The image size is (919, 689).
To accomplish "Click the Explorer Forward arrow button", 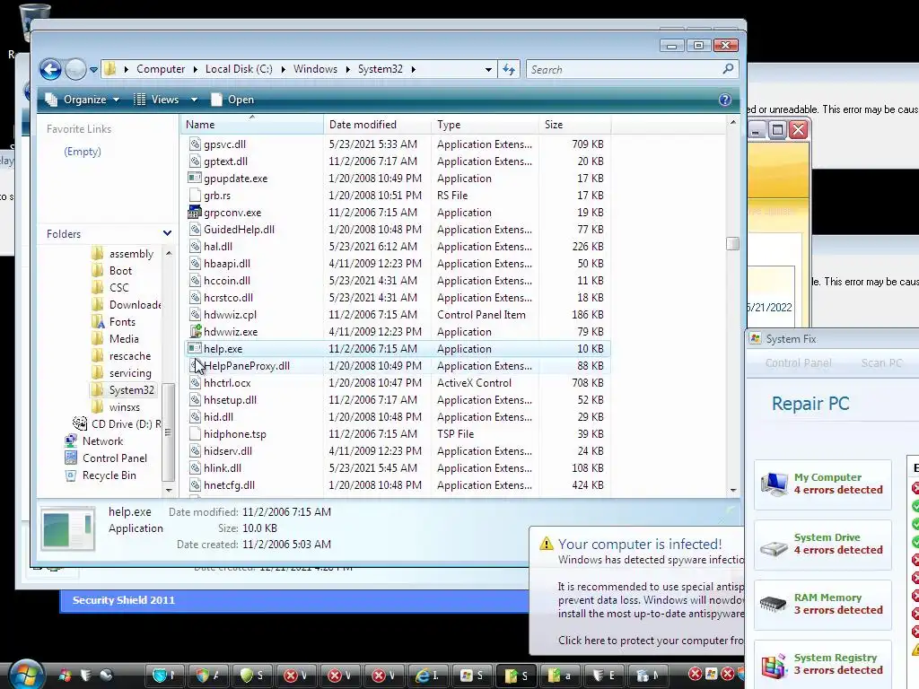I will tap(75, 70).
